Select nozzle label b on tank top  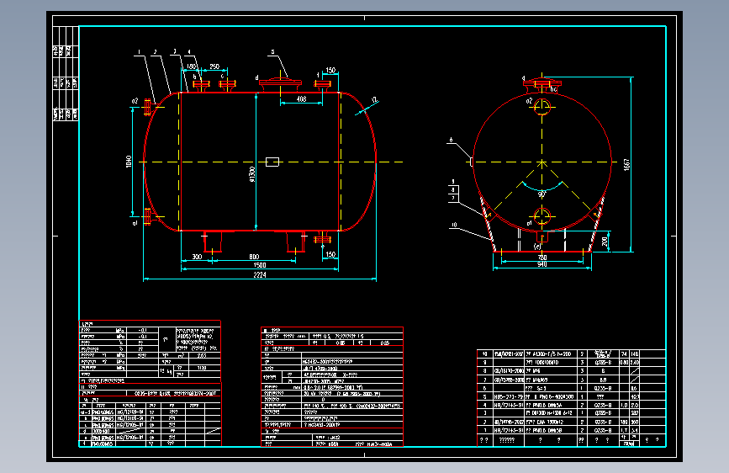click(x=195, y=77)
